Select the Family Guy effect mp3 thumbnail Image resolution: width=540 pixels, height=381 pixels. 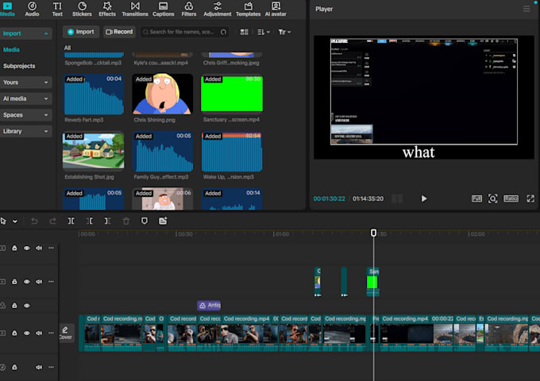[x=163, y=151]
